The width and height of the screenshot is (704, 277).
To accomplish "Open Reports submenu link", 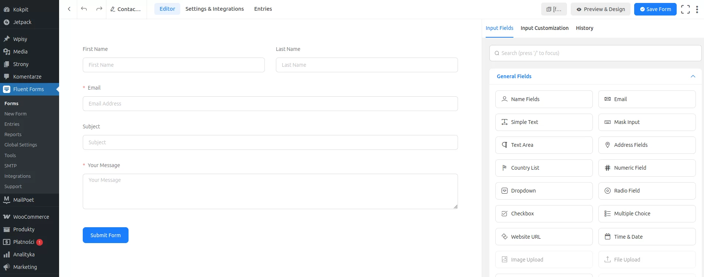I will pos(13,135).
